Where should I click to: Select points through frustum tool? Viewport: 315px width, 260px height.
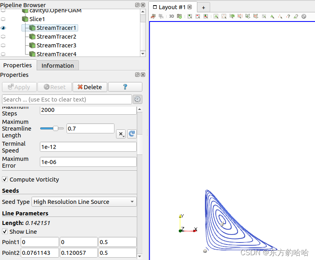point(240,16)
